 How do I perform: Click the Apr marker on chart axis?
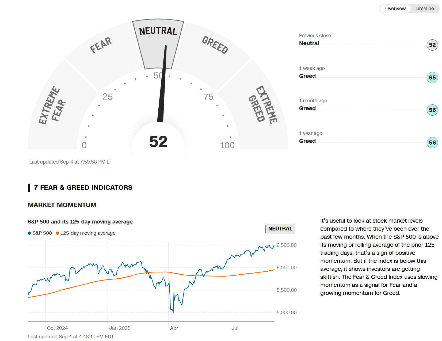tap(174, 328)
